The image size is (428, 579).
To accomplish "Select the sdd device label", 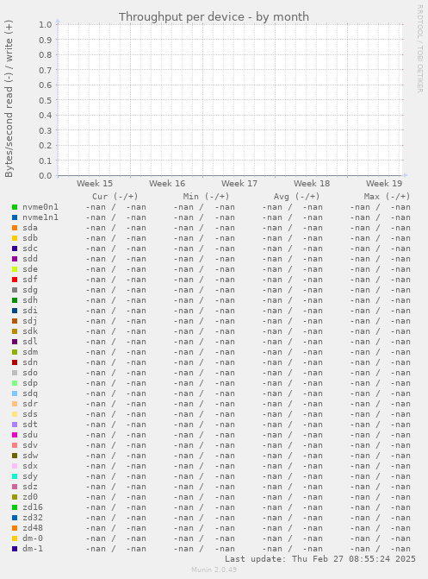I will pos(30,259).
